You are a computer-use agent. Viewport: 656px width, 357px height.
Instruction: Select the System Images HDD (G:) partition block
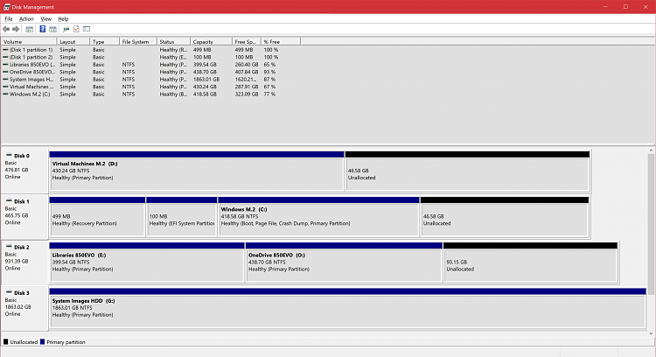347,308
